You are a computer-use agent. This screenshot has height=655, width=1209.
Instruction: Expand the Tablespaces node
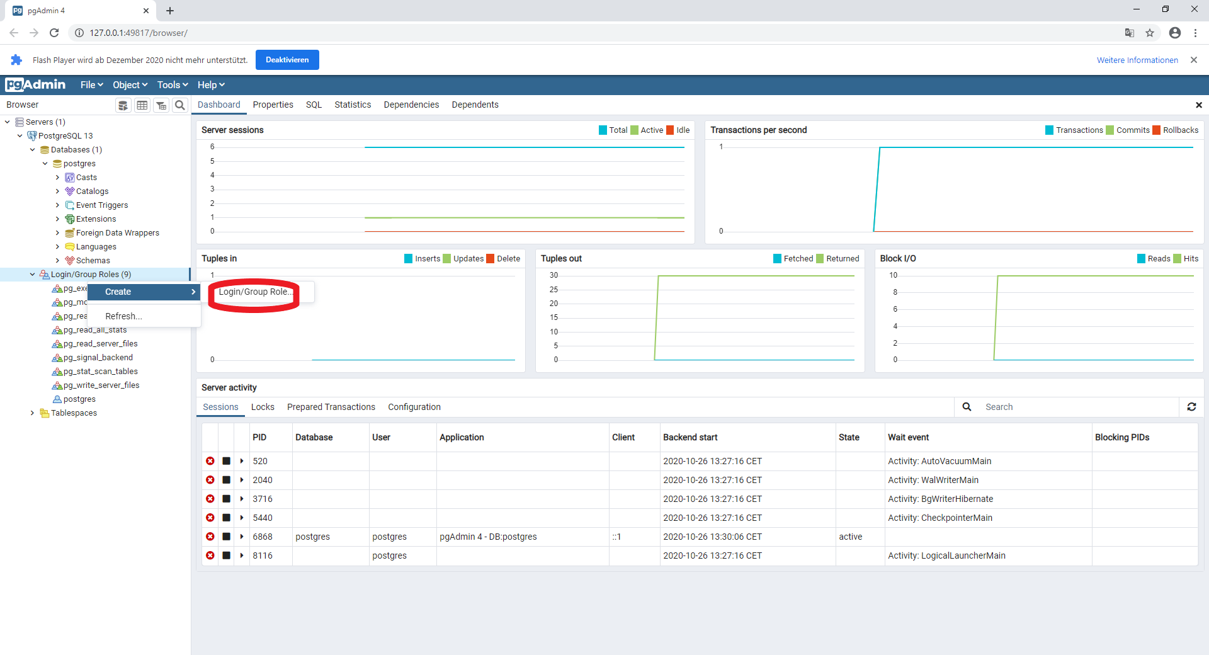(x=33, y=413)
